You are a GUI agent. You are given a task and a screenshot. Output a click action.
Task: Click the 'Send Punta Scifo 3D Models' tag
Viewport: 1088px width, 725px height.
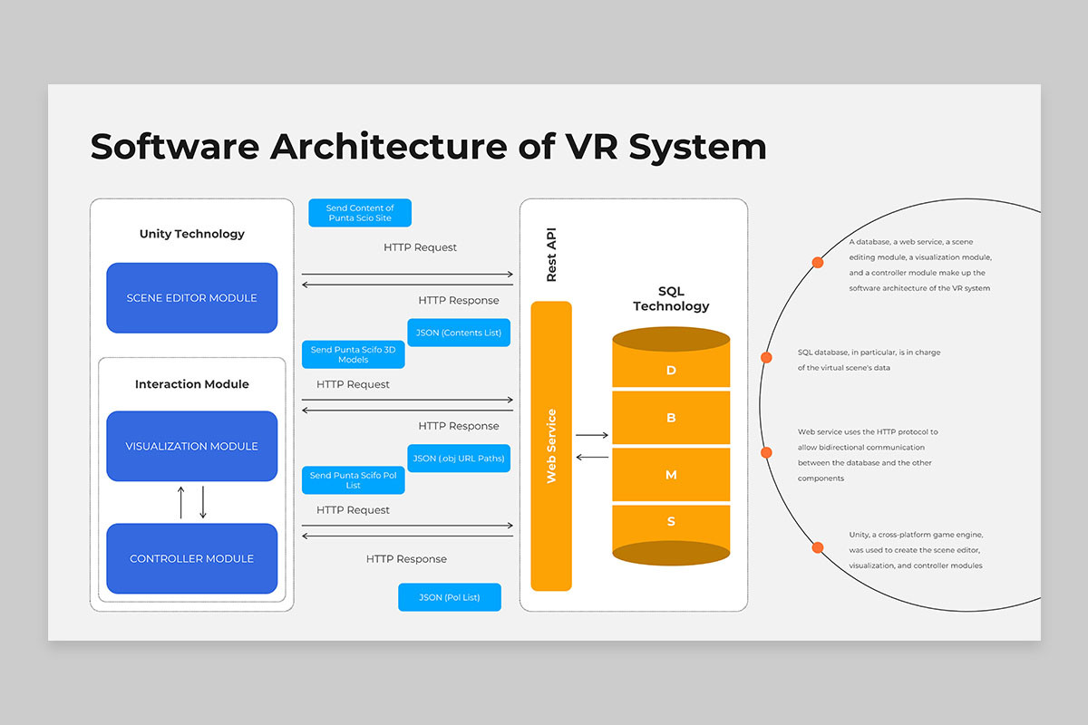pyautogui.click(x=353, y=354)
